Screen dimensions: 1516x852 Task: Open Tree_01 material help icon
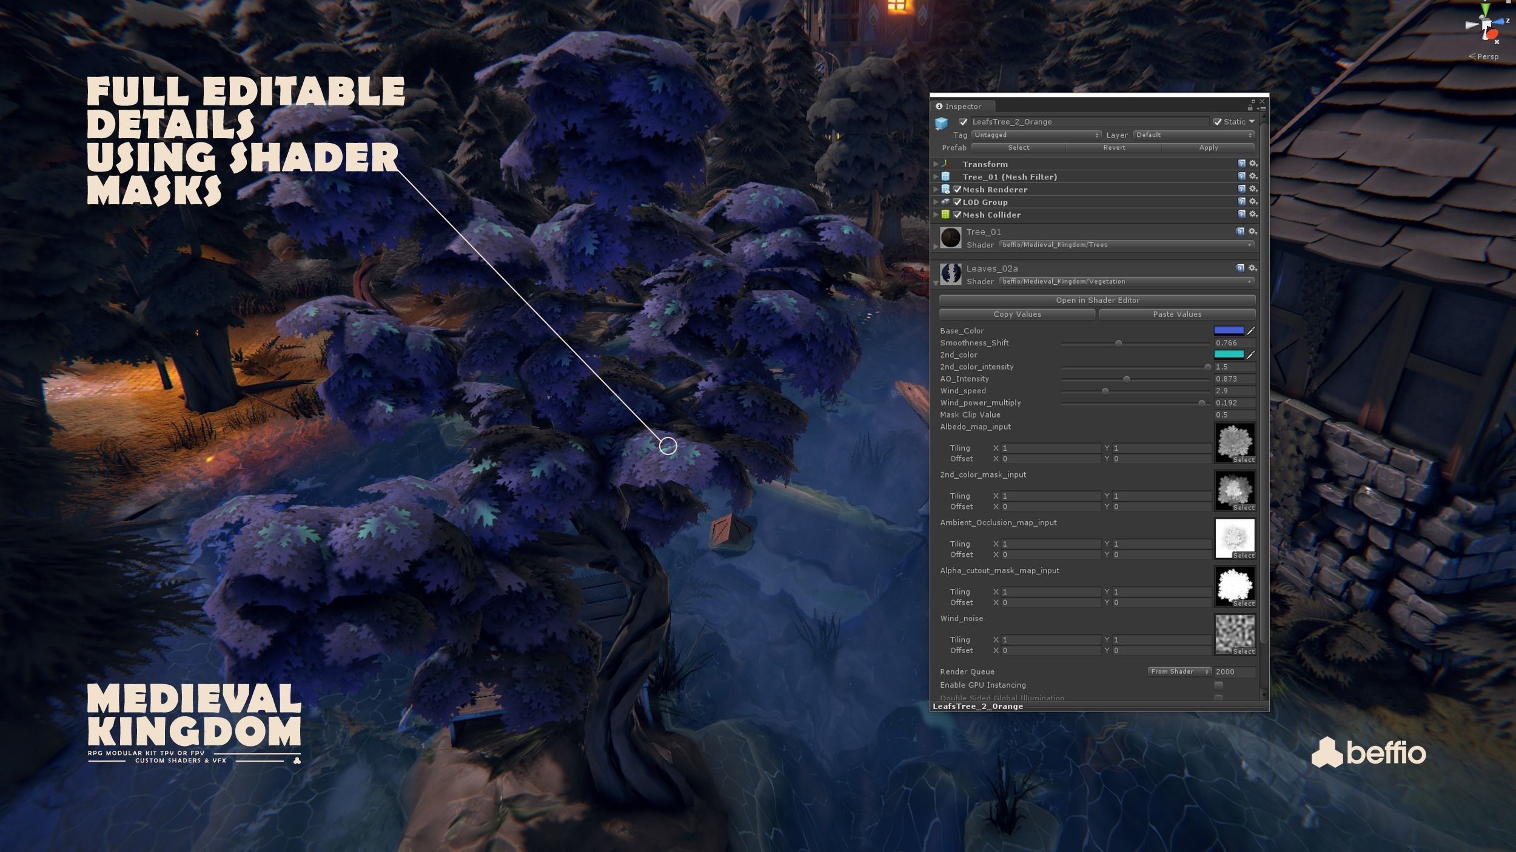(1240, 231)
